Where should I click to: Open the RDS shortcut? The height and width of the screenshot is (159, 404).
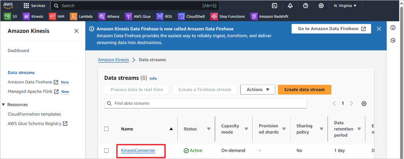(164, 17)
